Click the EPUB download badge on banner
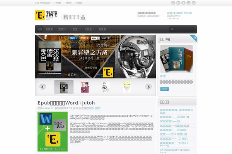Viewport: 232px width, 154px height. pyautogui.click(x=84, y=38)
